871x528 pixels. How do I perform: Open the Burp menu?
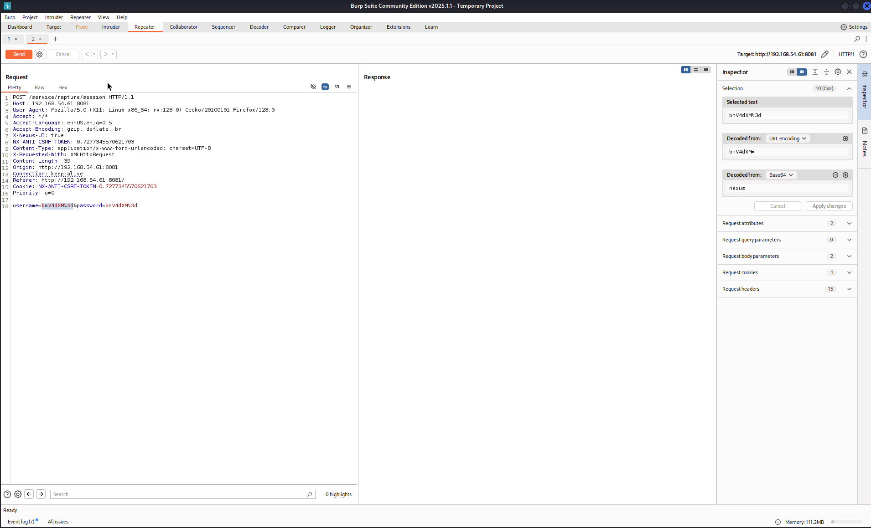pos(10,17)
